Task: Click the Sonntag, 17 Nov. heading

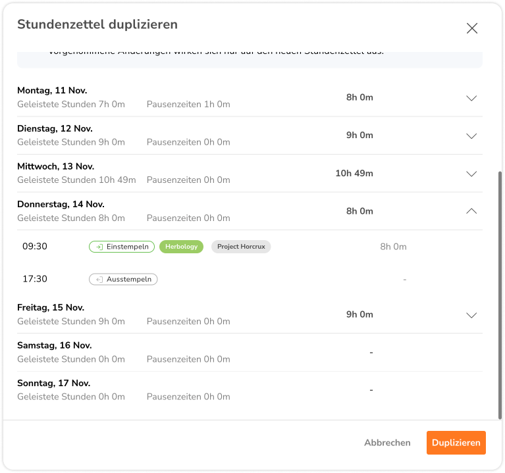Action: [54, 384]
